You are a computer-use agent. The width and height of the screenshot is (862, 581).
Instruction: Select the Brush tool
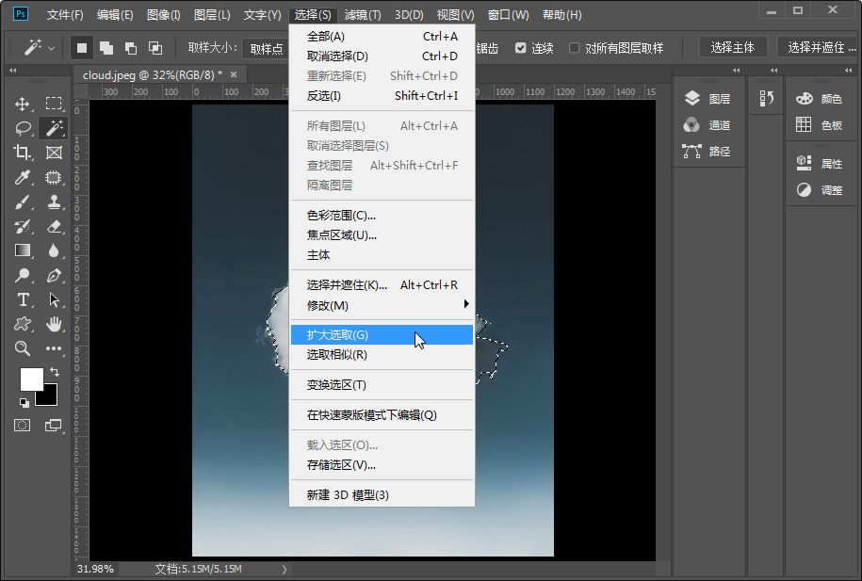click(x=23, y=202)
